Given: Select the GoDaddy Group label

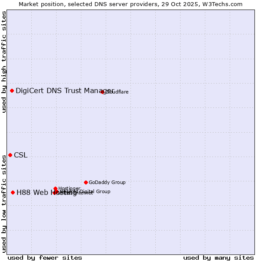Looking at the screenshot, I should tap(107, 182).
